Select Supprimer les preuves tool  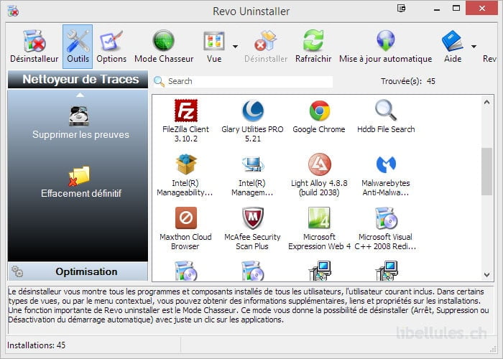pos(80,123)
